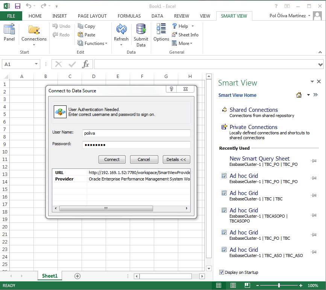The width and height of the screenshot is (326, 290).
Task: Open the Smart View Panel icon
Action: (x=9, y=29)
